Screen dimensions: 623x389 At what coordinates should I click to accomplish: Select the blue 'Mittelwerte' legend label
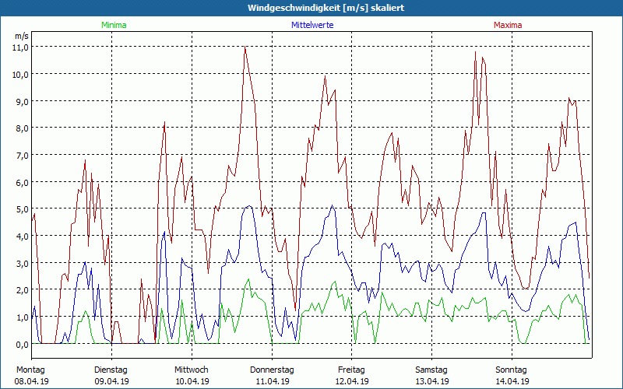coord(311,25)
